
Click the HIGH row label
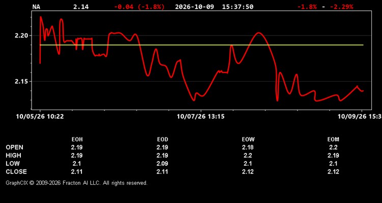coord(13,155)
